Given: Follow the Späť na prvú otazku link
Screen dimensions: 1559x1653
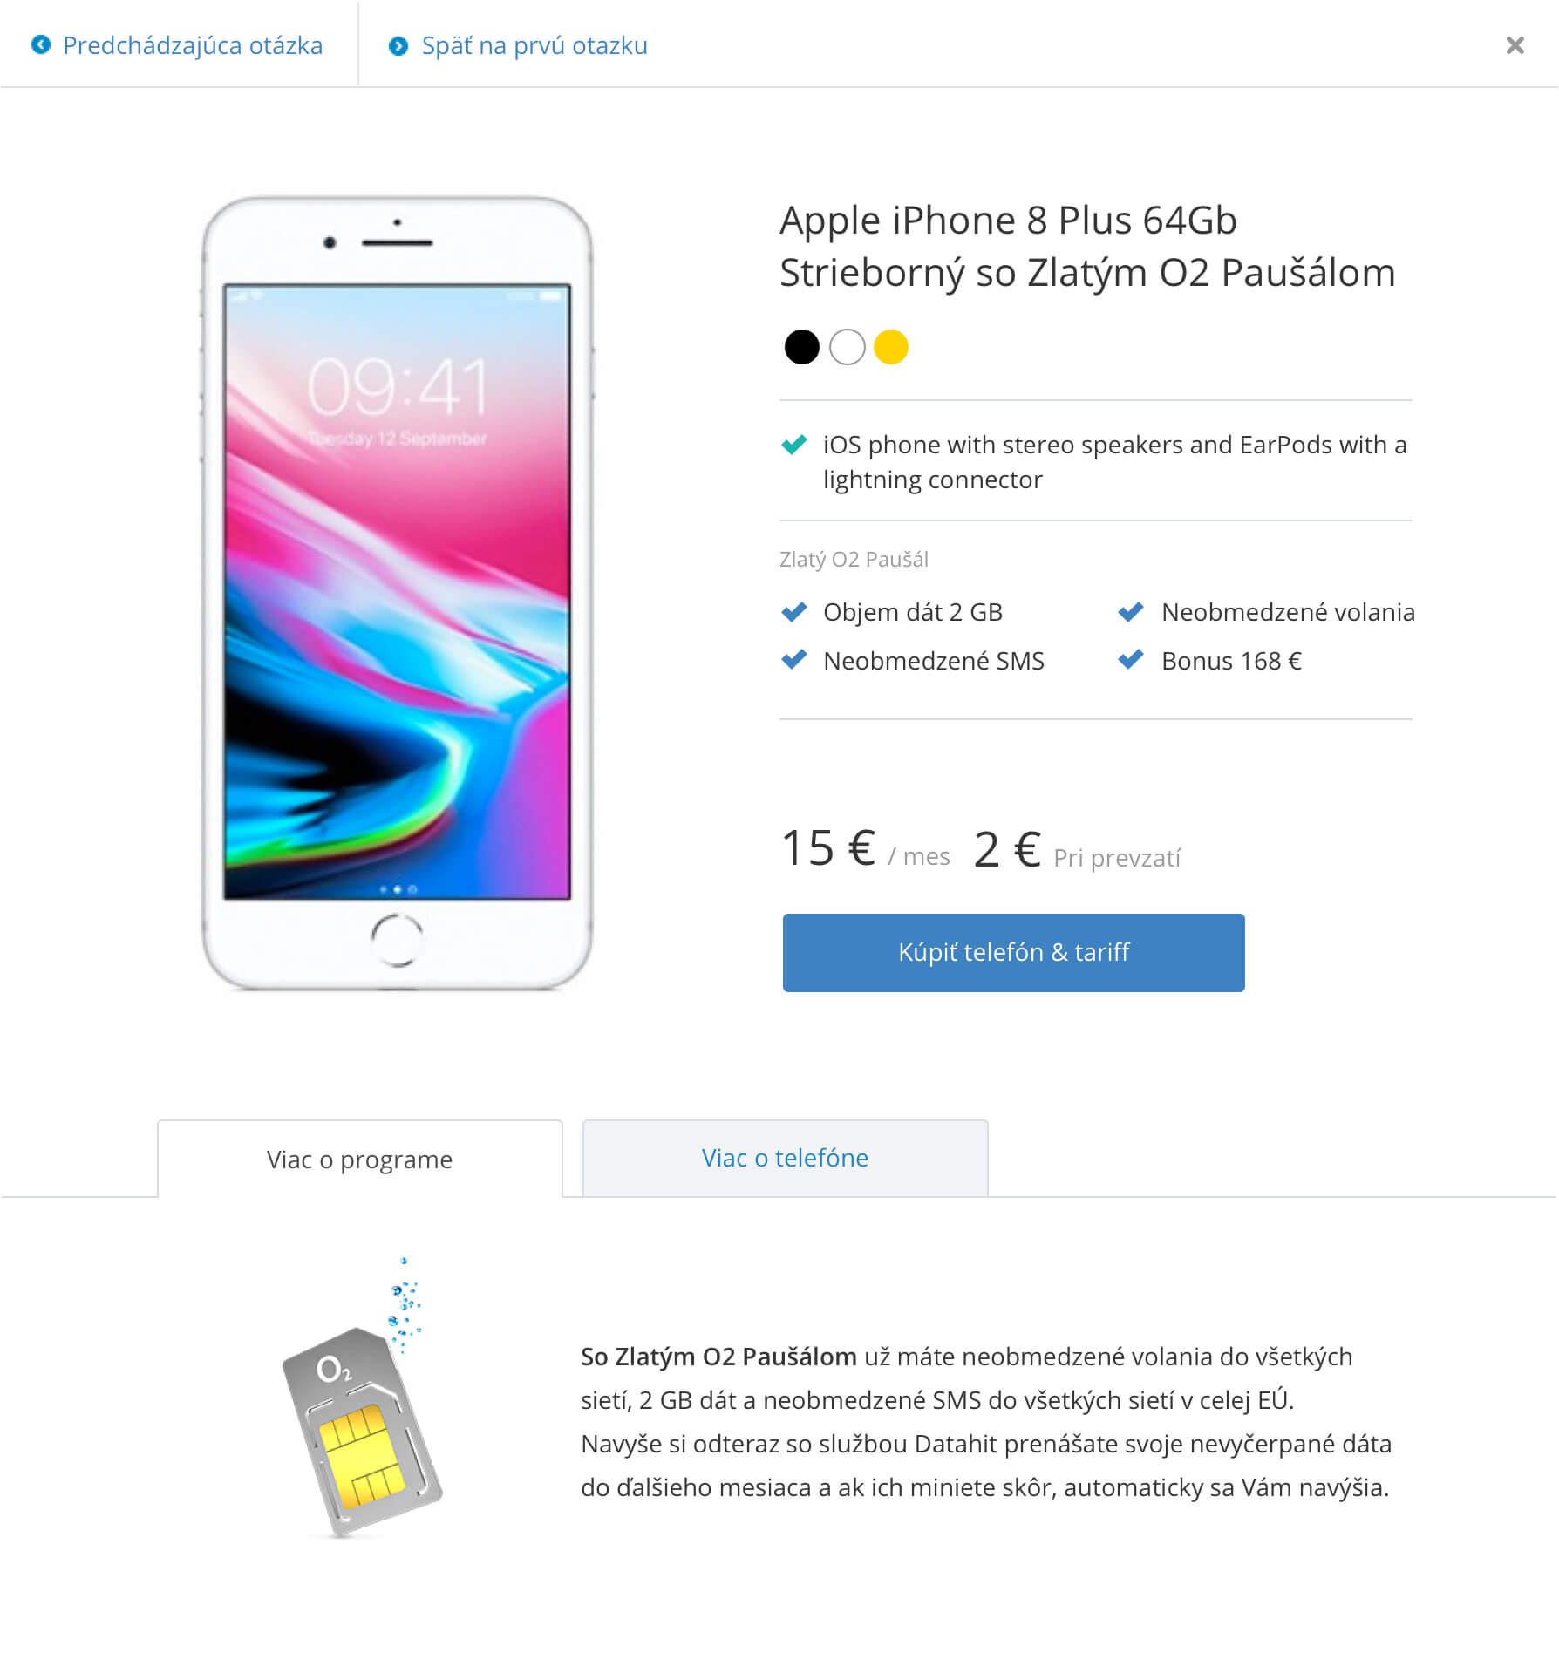Looking at the screenshot, I should (x=534, y=45).
